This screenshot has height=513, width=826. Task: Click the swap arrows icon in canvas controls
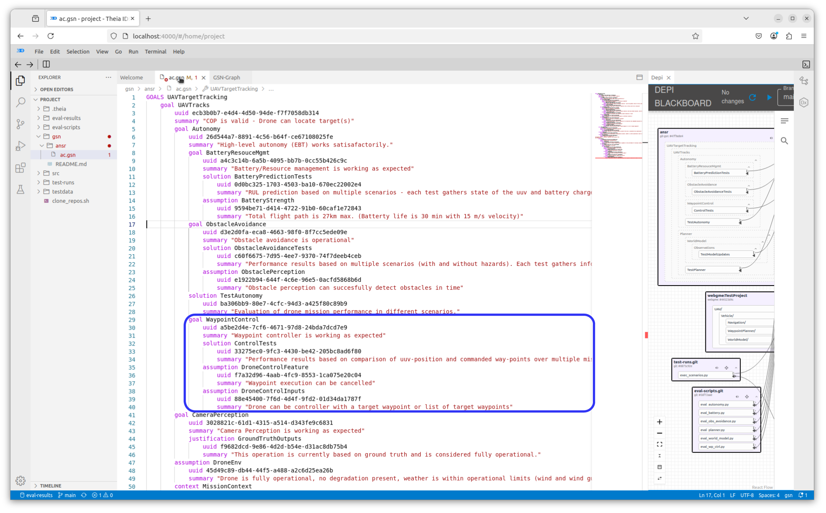coord(659,479)
